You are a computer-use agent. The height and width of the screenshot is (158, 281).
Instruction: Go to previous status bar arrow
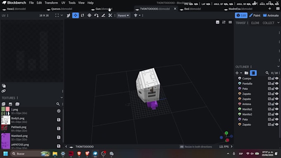pyautogui.click(x=66, y=146)
